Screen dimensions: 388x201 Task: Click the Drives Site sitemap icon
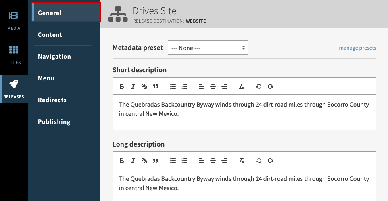click(118, 14)
